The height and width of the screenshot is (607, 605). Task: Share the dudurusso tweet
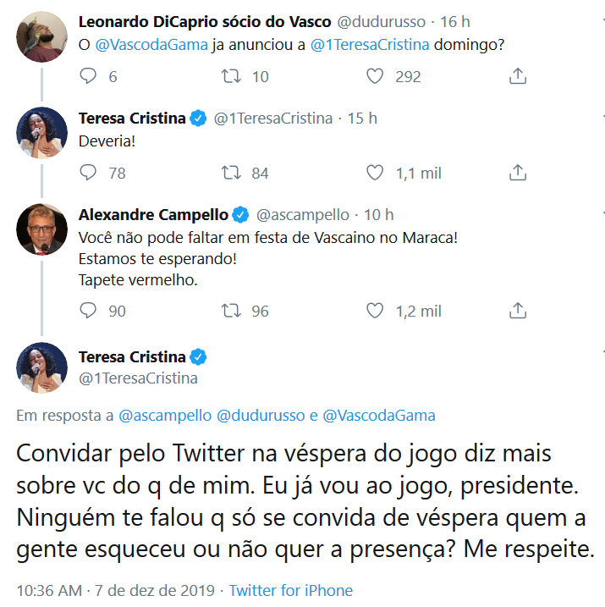point(518,76)
